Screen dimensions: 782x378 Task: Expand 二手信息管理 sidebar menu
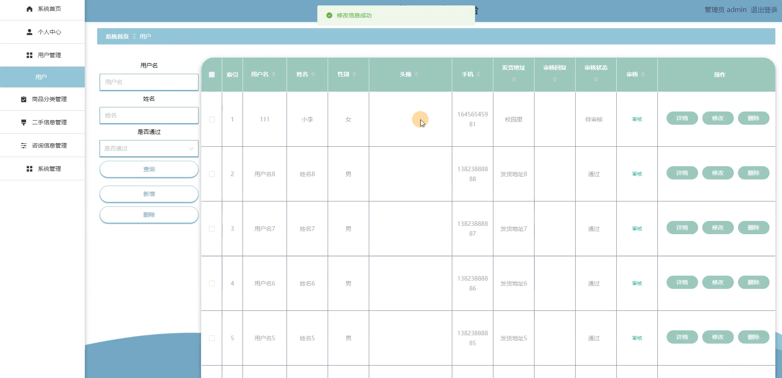coord(42,122)
